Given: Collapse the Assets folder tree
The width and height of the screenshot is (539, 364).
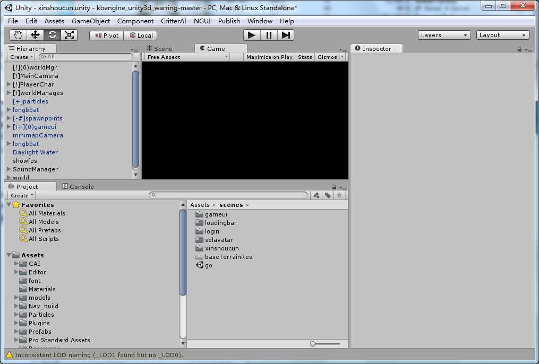Looking at the screenshot, I should tap(8, 255).
